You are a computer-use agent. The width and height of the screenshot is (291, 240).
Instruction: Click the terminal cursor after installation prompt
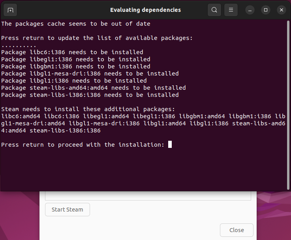tap(170, 144)
